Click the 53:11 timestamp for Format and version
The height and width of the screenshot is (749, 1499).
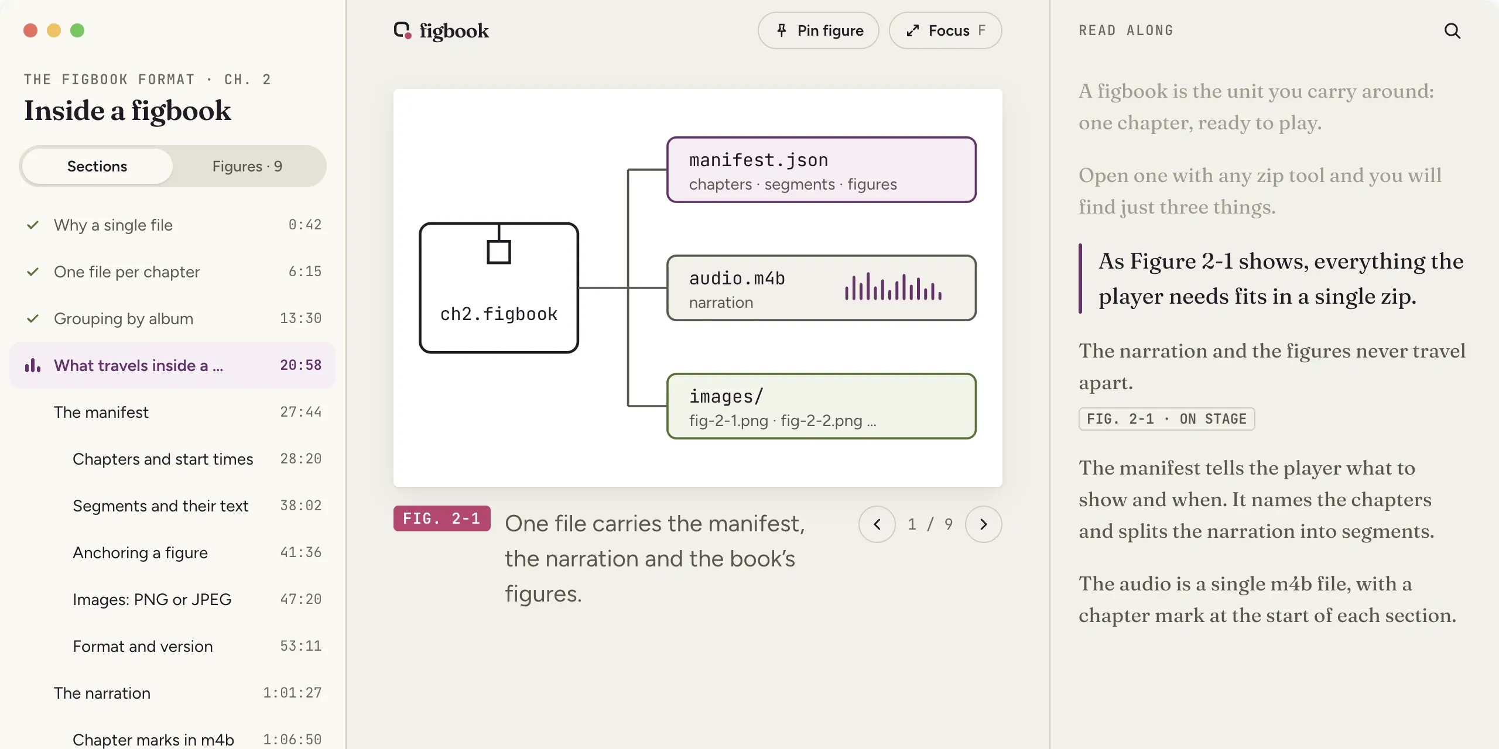(x=300, y=646)
